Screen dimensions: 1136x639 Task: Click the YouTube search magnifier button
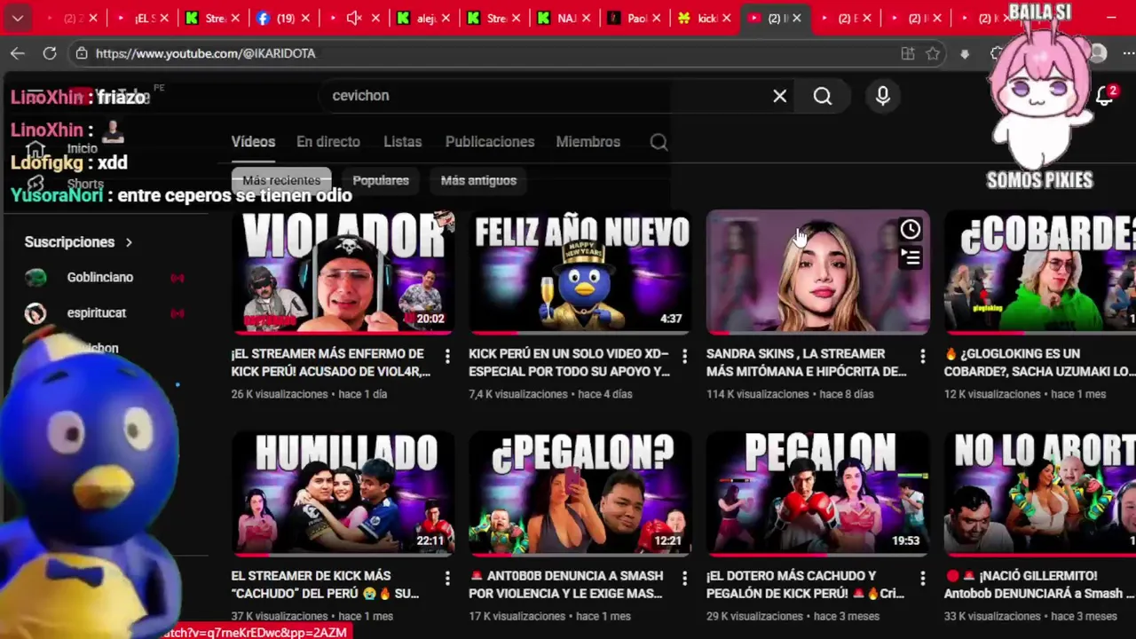pos(823,96)
